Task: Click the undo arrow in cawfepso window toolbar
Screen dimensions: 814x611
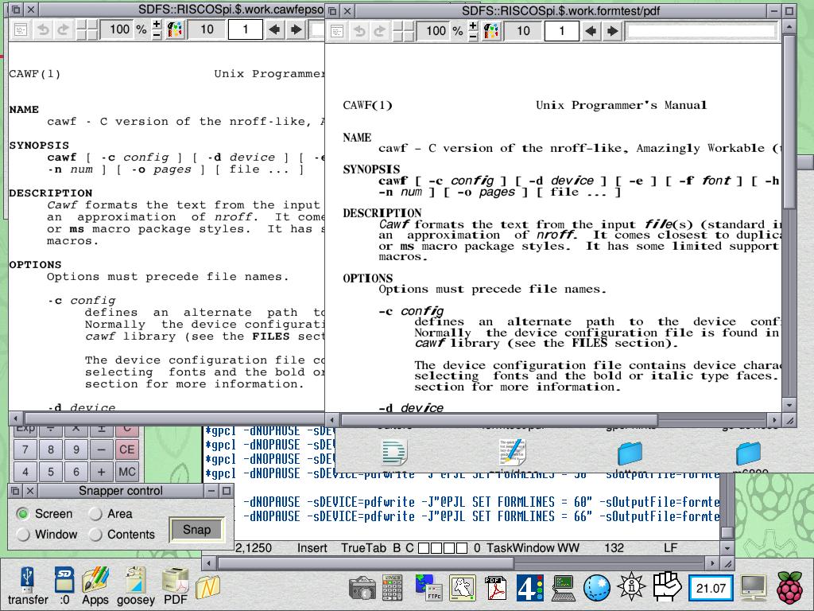Action: (x=44, y=29)
